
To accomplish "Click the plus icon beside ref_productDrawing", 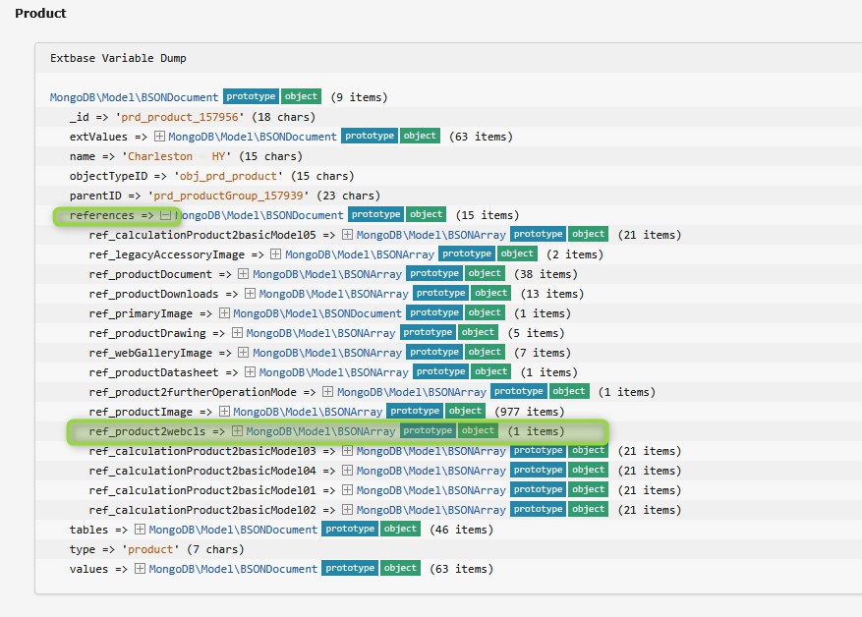I will click(238, 333).
